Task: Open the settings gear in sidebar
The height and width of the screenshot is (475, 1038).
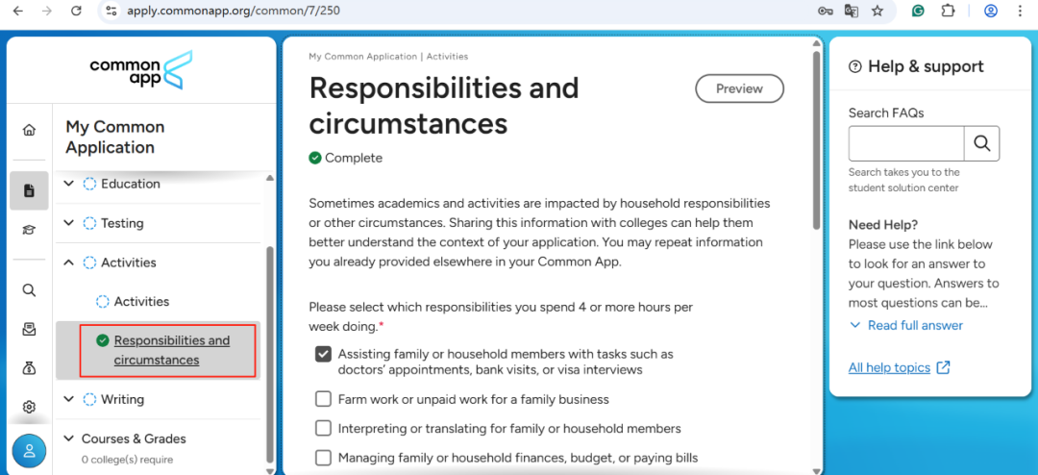Action: [x=29, y=407]
